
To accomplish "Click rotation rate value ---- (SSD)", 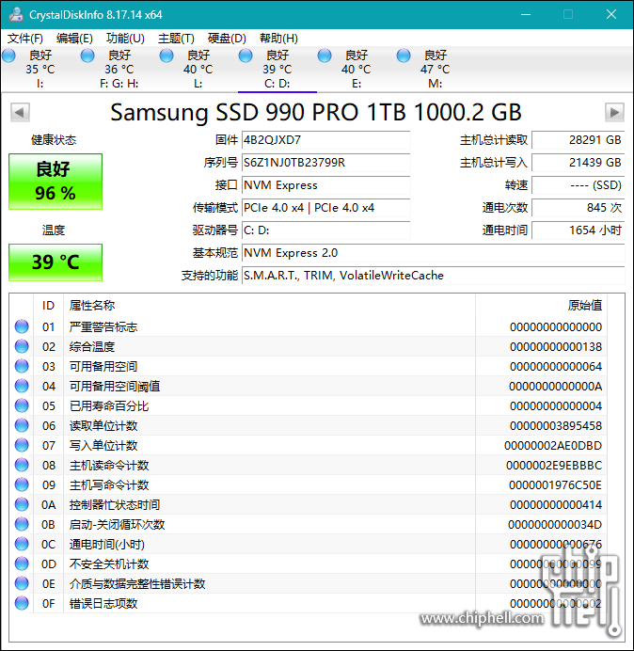I will tap(578, 185).
